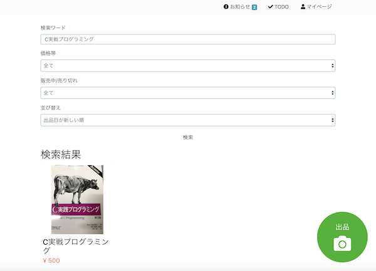Go to マイページ
Screen dimensions: 376x271
point(316,7)
